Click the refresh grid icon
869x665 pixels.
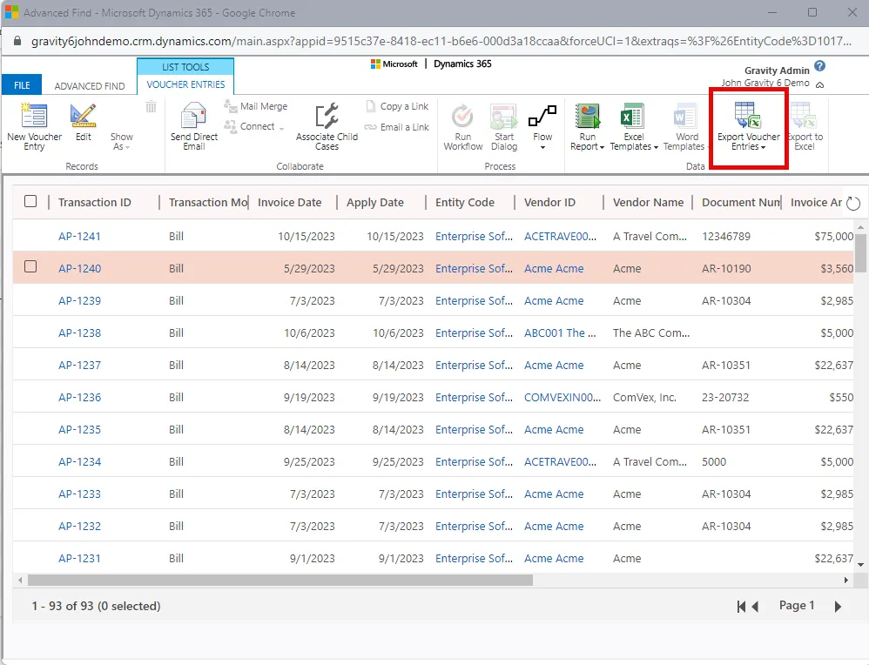tap(853, 204)
